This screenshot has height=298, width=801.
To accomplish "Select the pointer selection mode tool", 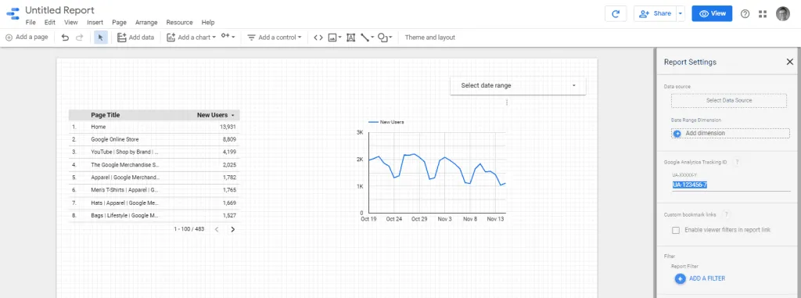I will pyautogui.click(x=101, y=38).
